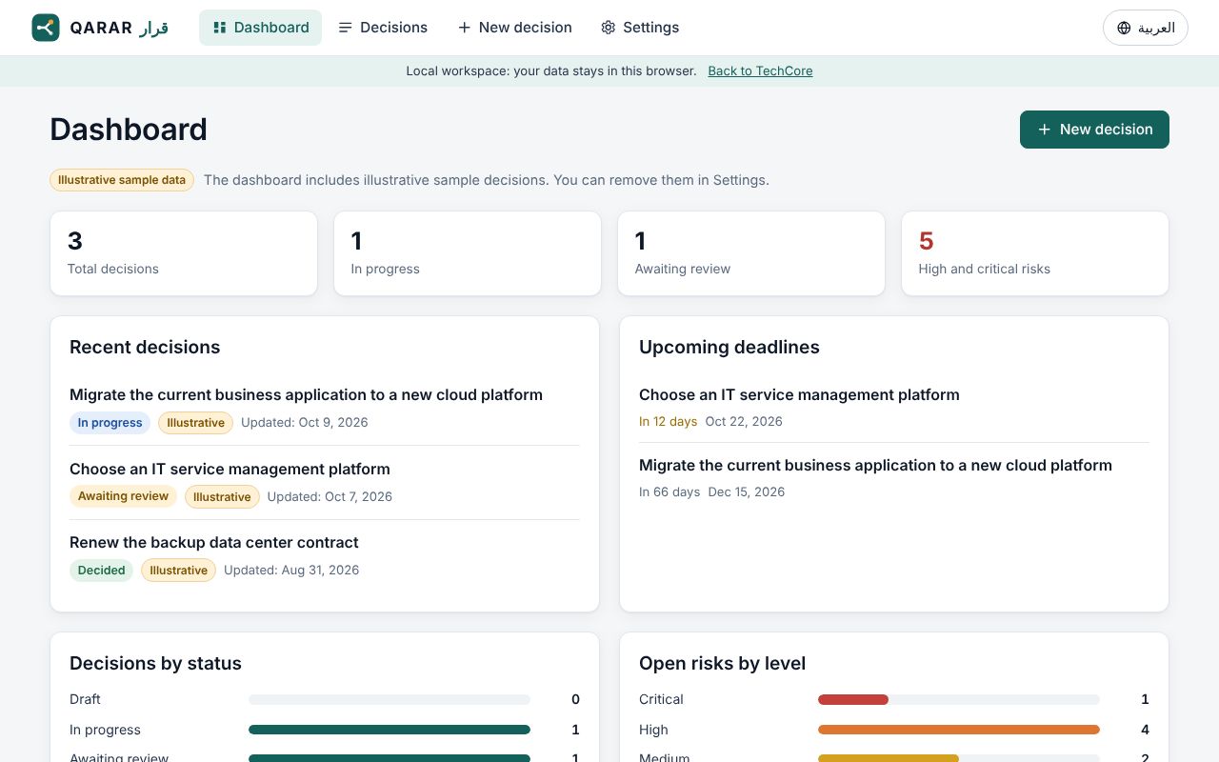Open the Renew the backup data center contract decision
This screenshot has height=762, width=1219.
tap(214, 542)
